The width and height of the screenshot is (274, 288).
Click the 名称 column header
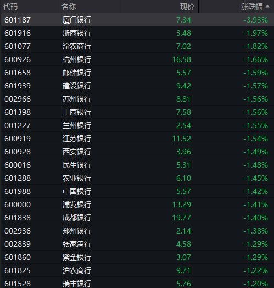69,7
